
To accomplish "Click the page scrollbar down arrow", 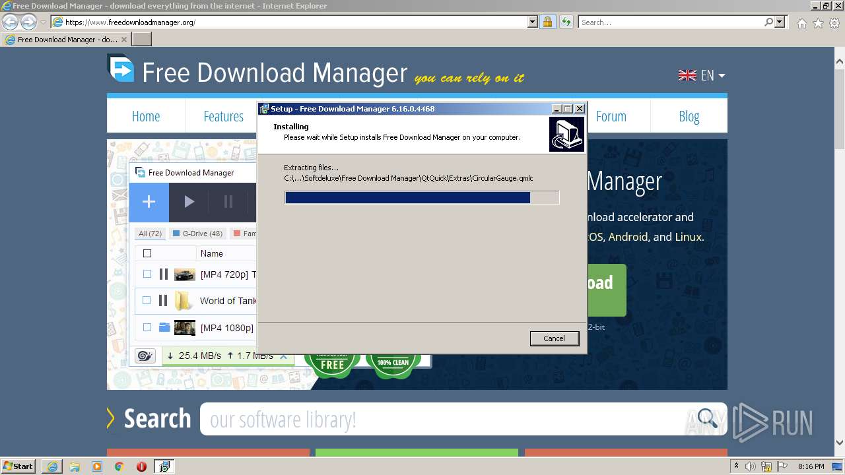I will (x=840, y=443).
